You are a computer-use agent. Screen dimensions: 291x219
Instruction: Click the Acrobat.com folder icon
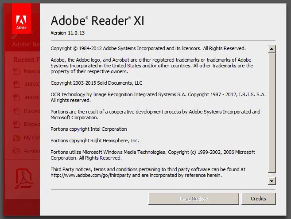click(17, 150)
